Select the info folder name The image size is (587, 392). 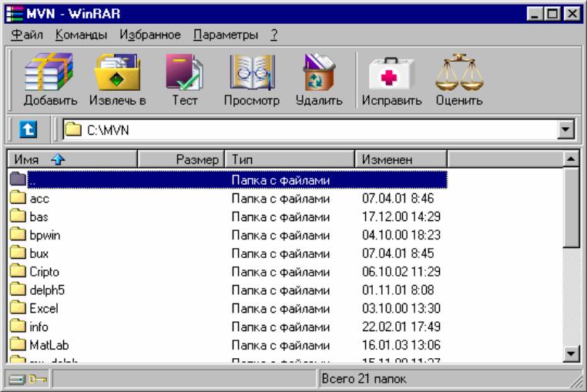coord(39,327)
